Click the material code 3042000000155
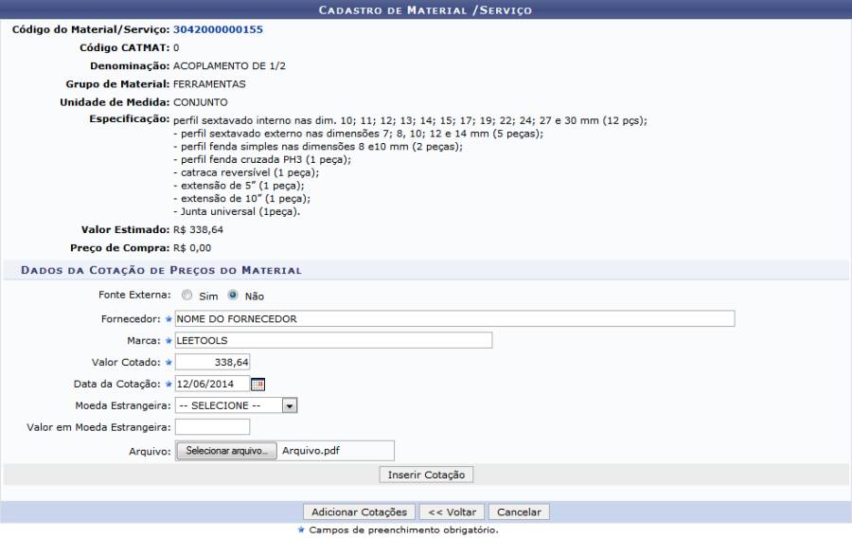The height and width of the screenshot is (539, 852). tap(218, 29)
